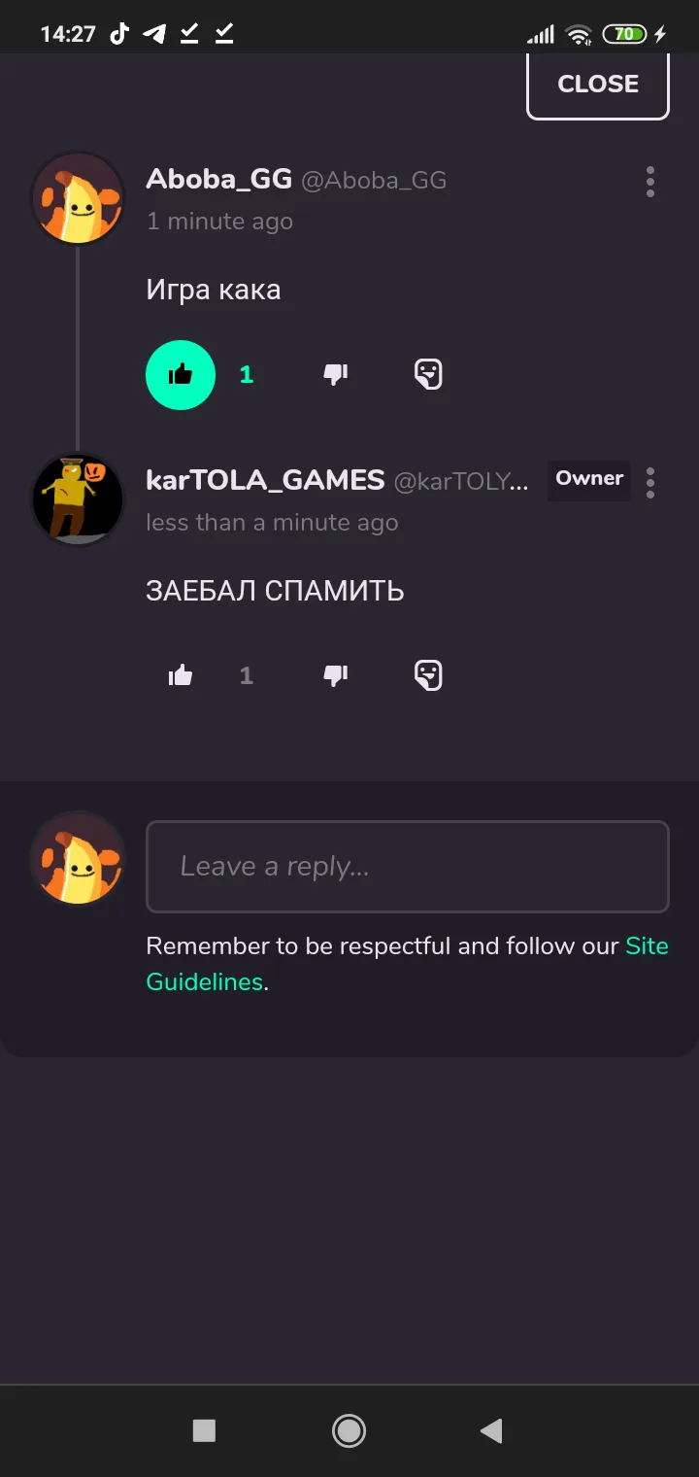Add sticker reaction to karTOLA_GAMES' reply

pos(428,675)
